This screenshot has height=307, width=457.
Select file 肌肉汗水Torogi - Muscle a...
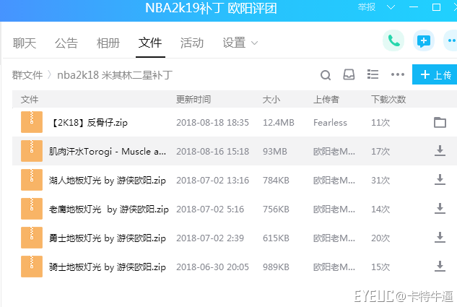coord(108,151)
